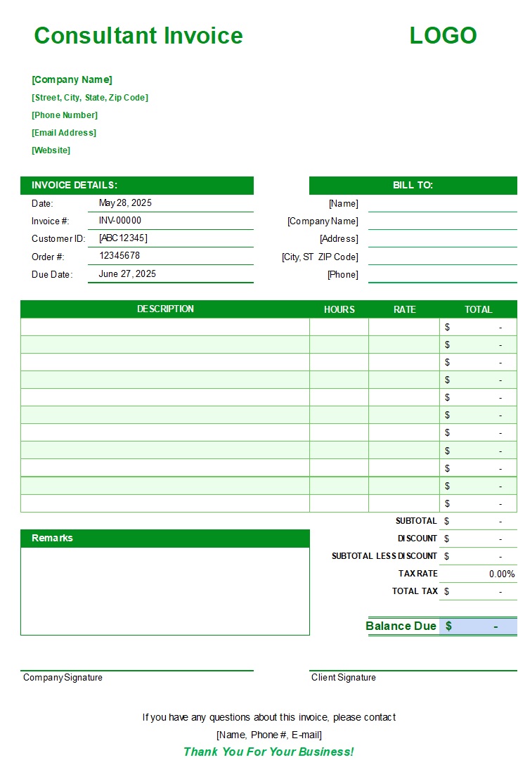Click the [Website] placeholder
This screenshot has height=760, width=518.
pyautogui.click(x=51, y=150)
